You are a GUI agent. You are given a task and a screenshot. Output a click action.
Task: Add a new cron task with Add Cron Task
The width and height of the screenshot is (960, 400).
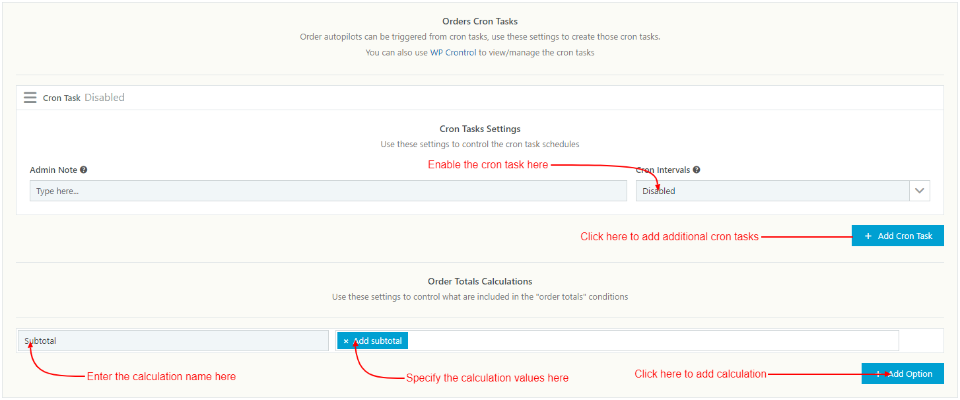898,236
